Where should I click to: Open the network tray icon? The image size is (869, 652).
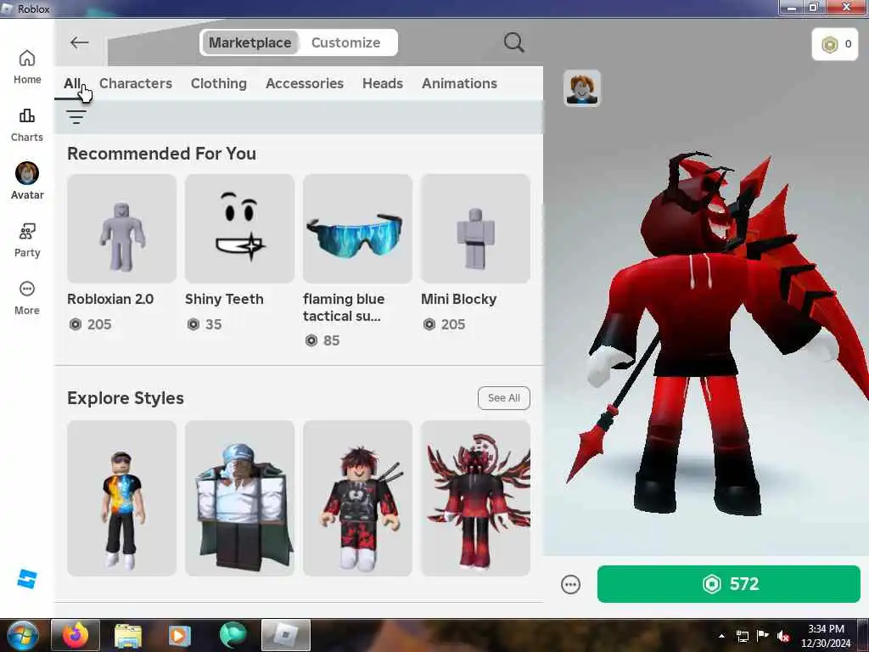click(x=742, y=637)
